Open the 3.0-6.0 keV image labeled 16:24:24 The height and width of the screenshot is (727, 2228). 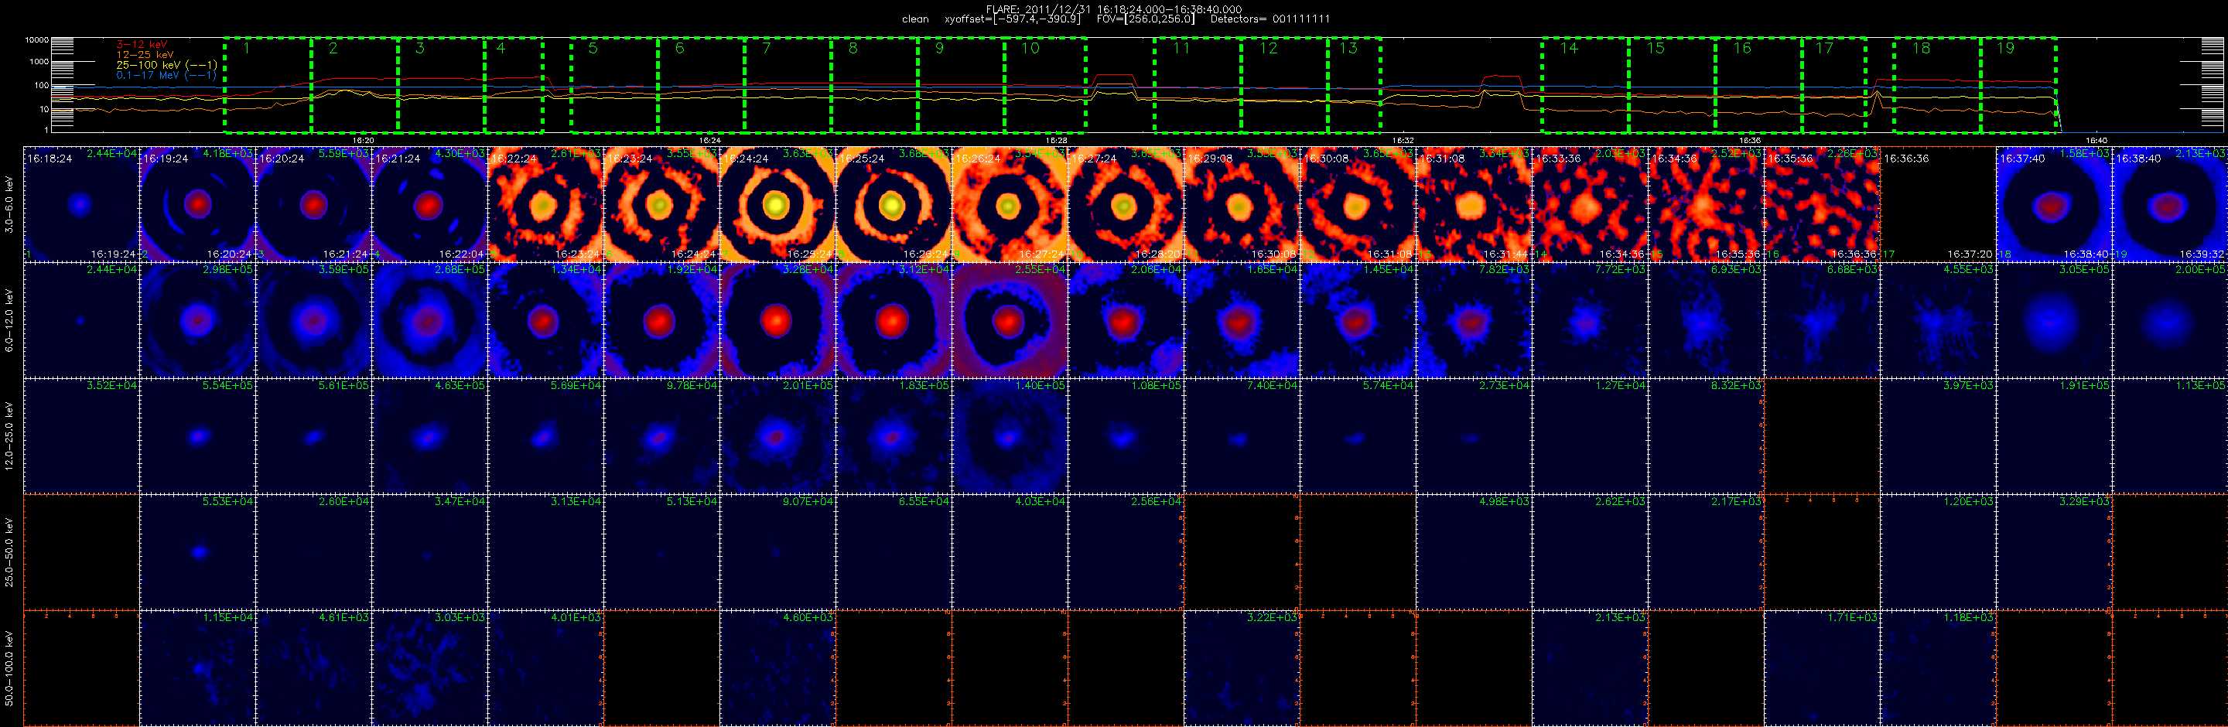click(777, 204)
